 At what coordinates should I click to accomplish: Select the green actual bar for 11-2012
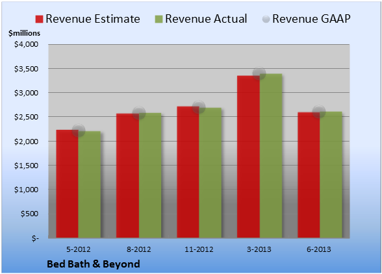coord(210,173)
